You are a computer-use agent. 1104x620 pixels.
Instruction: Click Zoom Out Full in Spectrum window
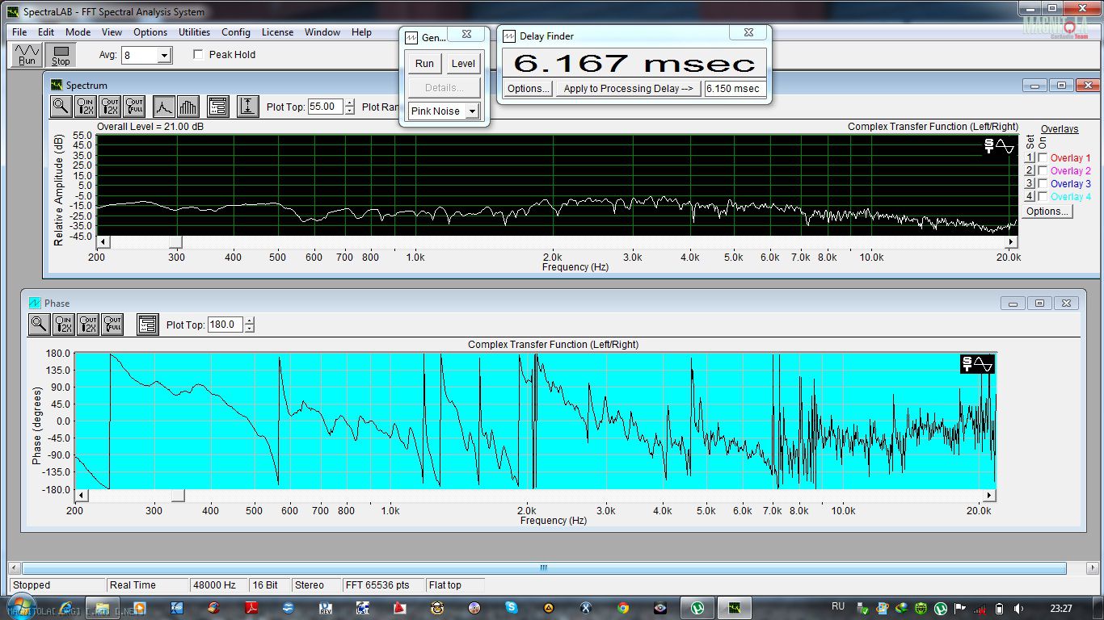tap(134, 106)
